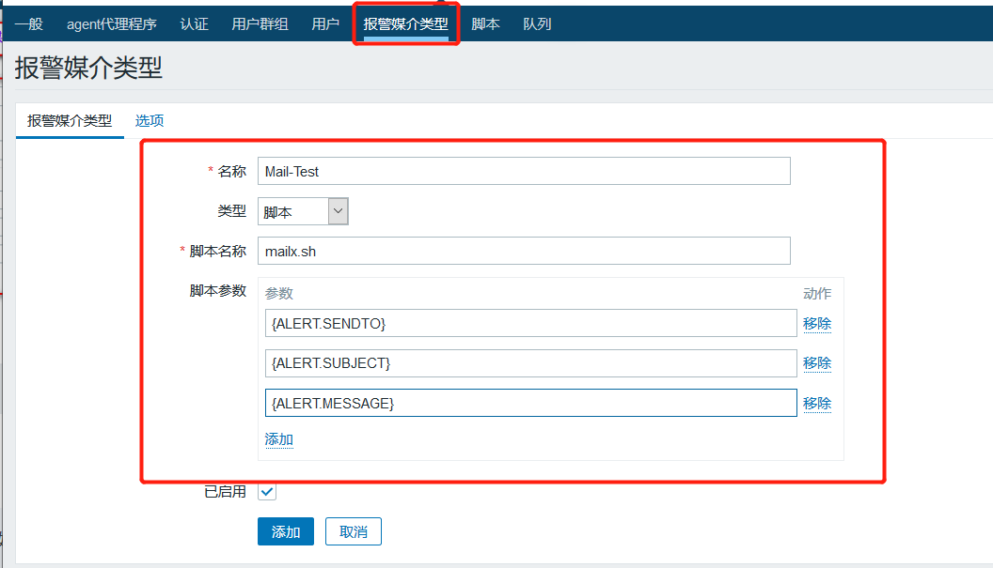Image resolution: width=993 pixels, height=568 pixels.
Task: Click the 名称 field containing Mail-Test
Action: point(524,171)
